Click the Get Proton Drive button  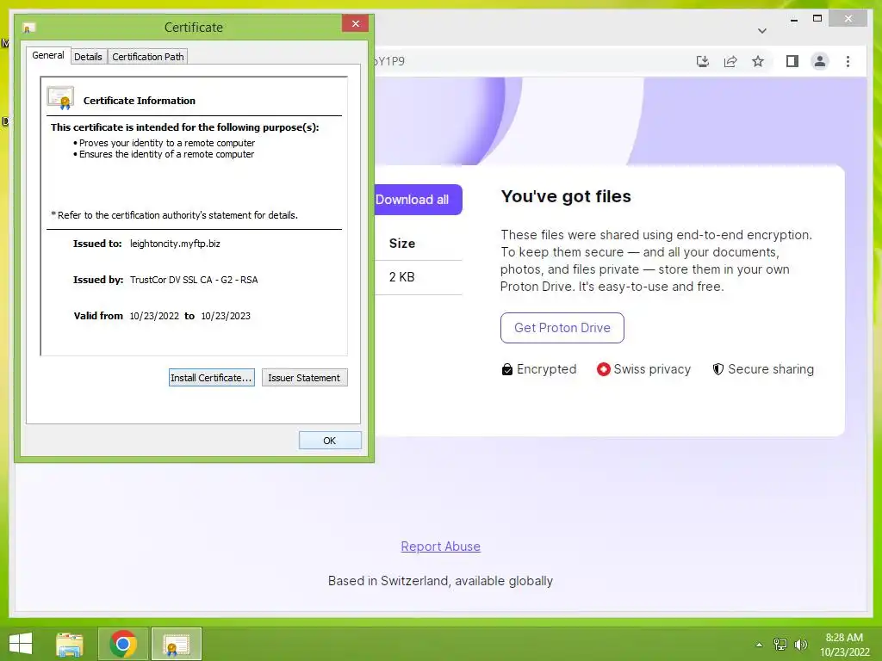tap(562, 328)
